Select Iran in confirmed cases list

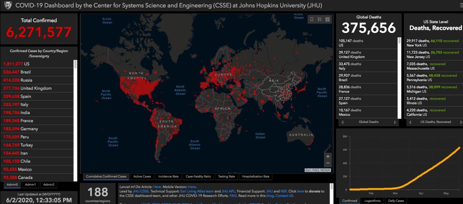coord(38,153)
